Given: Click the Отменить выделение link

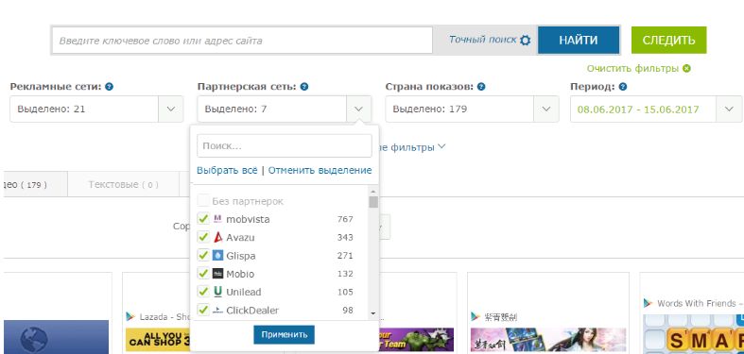Looking at the screenshot, I should (320, 170).
